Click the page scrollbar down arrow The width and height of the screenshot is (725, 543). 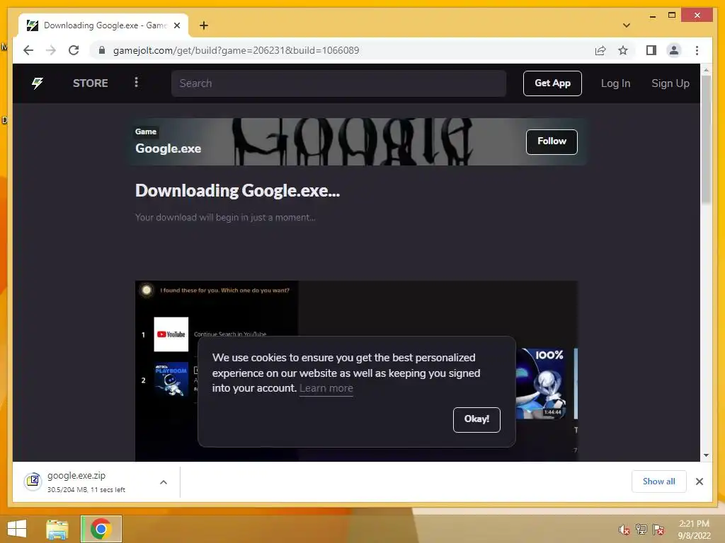point(706,455)
